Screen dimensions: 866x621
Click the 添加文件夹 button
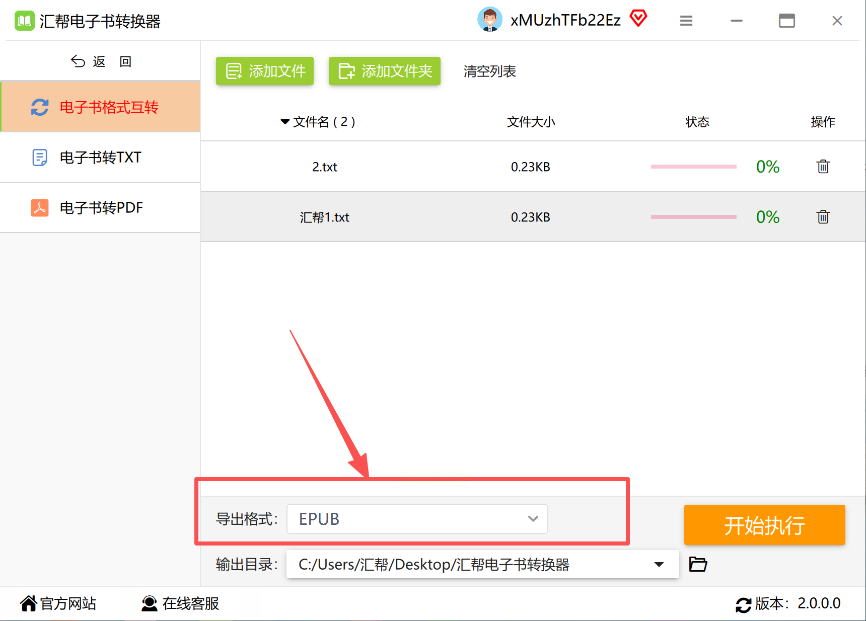385,71
